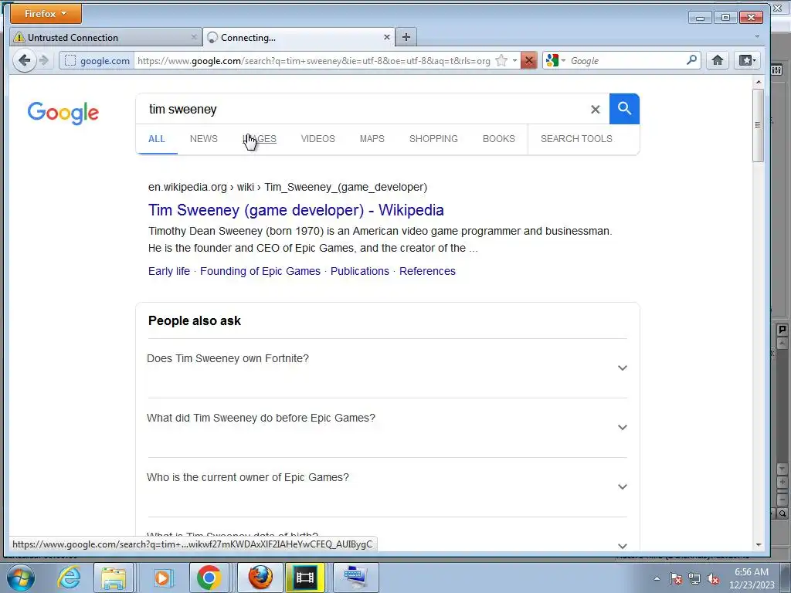Open Tim Sweeney (game developer) Wikipedia result
The image size is (791, 593).
296,210
